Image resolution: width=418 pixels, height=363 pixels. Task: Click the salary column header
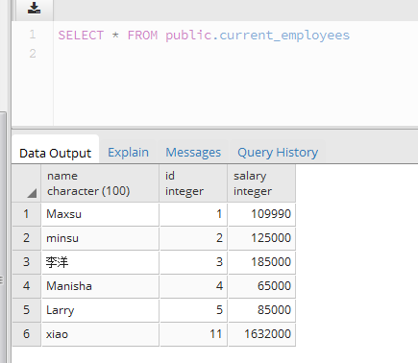click(x=261, y=183)
